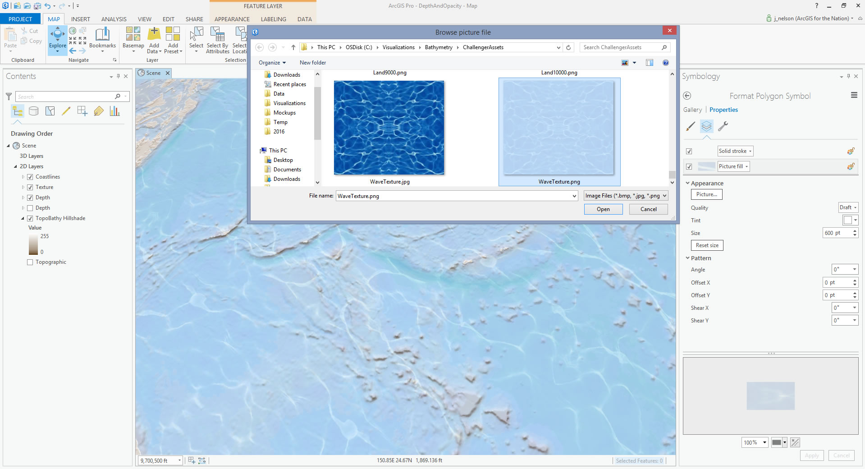Click Open in Browse picture file dialog
The width and height of the screenshot is (865, 469).
(x=603, y=209)
